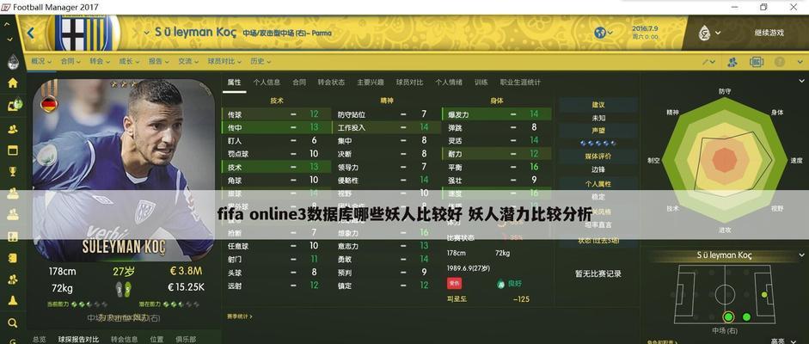809x344 pixels.
Task: Click the player portrait photo
Action: [x=124, y=170]
